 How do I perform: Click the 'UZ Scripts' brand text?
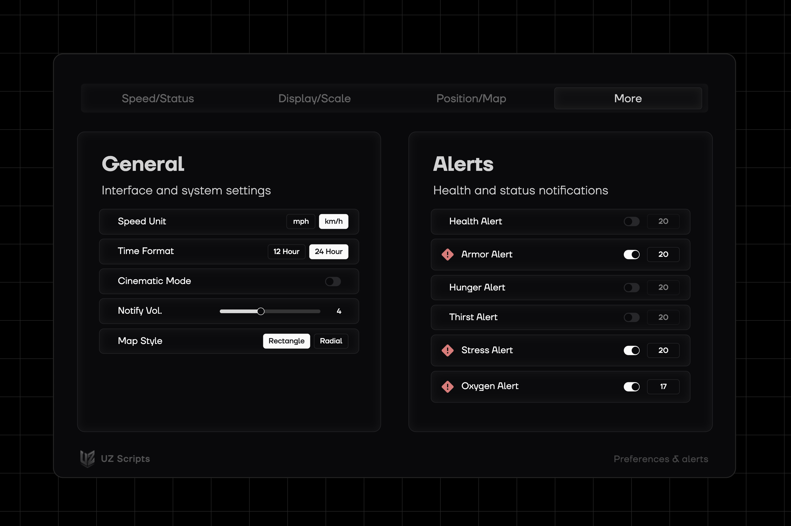(125, 458)
